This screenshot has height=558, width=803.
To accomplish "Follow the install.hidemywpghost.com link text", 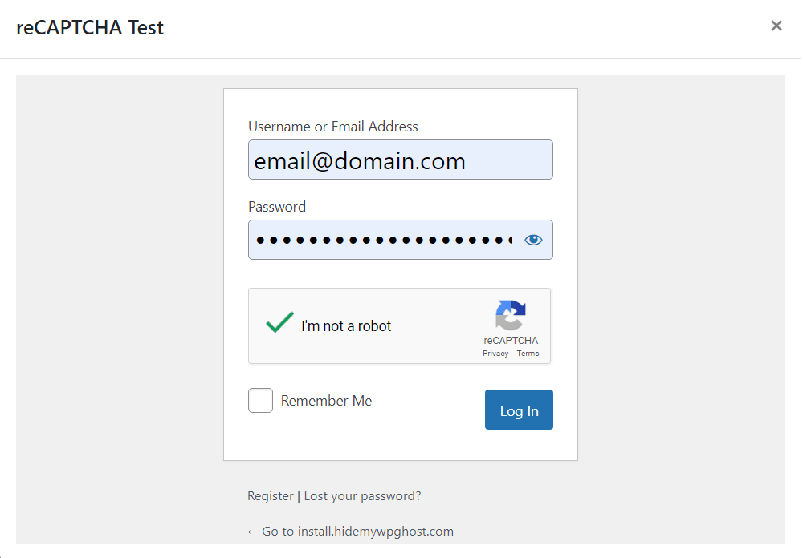I will coord(375,532).
